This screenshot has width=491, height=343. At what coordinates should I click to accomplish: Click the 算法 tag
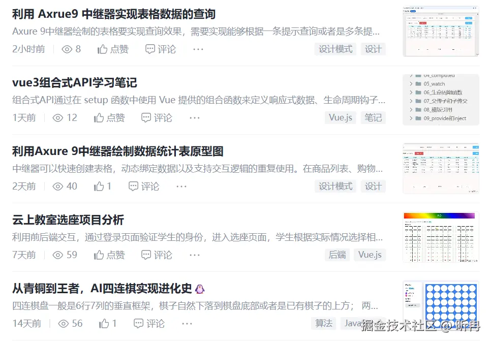(324, 323)
